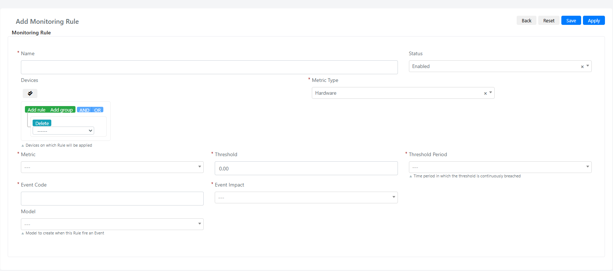Click the 'Model to create when this Rule' hint
The height and width of the screenshot is (271, 613).
coord(65,233)
